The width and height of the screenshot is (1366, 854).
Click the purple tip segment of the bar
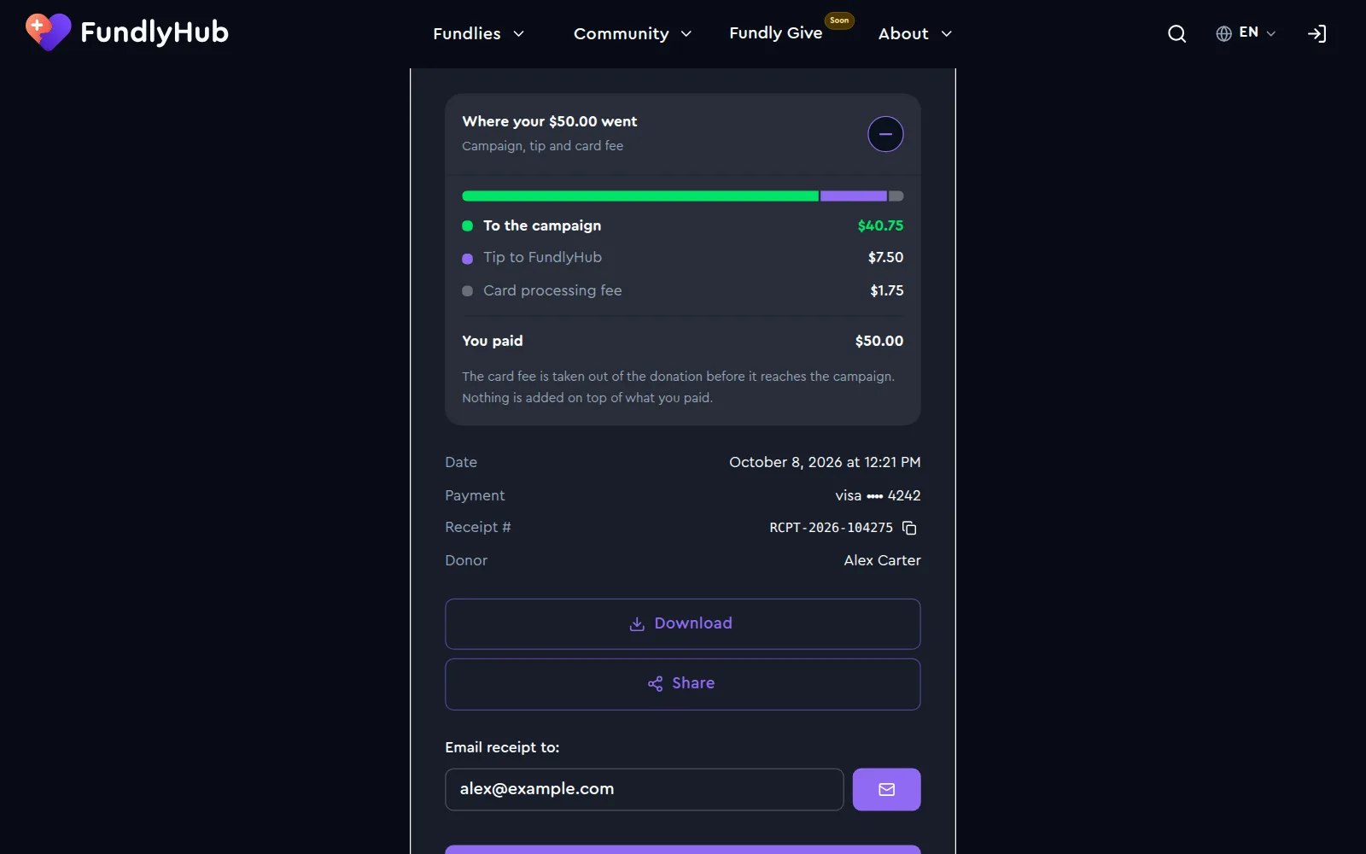tap(853, 196)
